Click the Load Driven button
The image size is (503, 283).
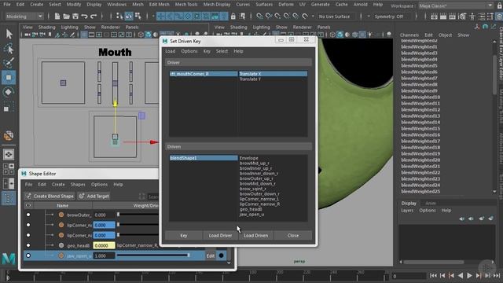(x=256, y=235)
